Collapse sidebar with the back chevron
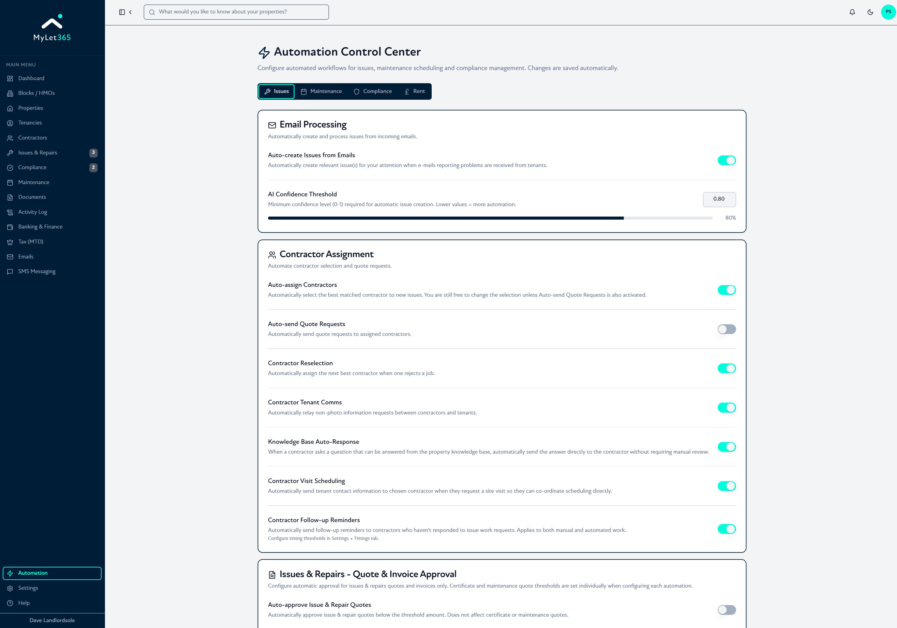 (131, 12)
